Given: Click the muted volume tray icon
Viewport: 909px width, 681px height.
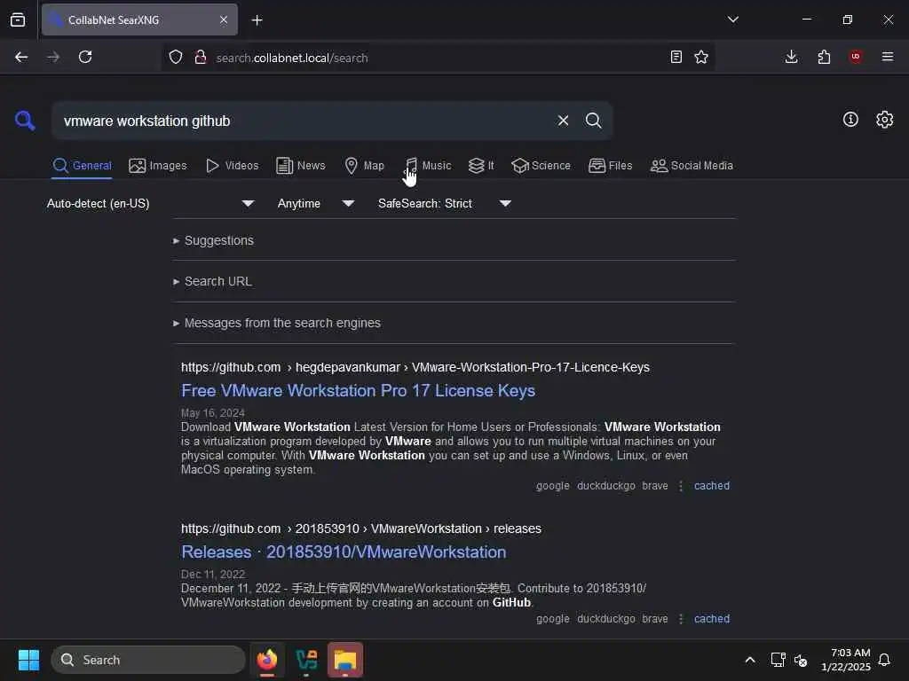Looking at the screenshot, I should tap(801, 660).
